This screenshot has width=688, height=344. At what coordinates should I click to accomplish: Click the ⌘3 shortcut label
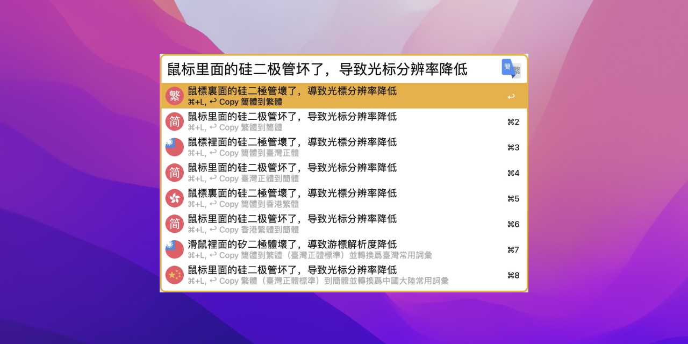513,147
